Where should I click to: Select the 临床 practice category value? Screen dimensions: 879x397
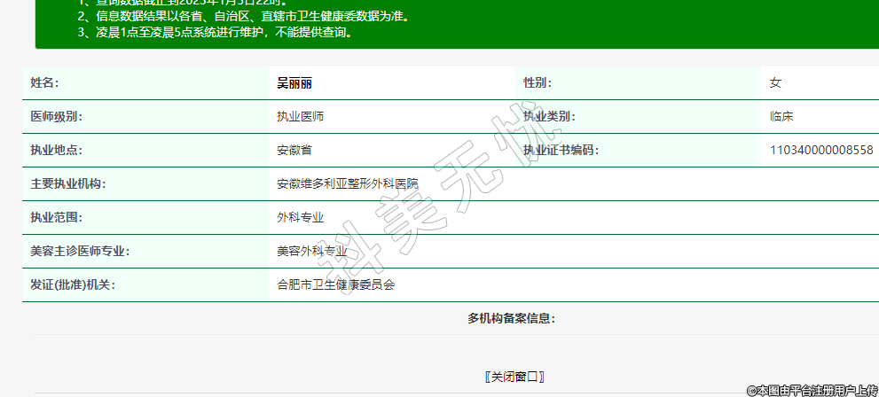click(781, 116)
